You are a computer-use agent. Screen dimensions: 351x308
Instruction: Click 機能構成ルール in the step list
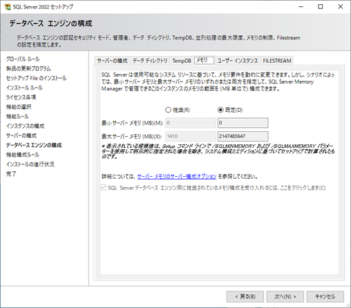(x=23, y=155)
